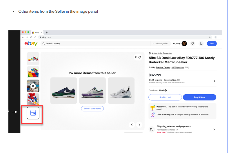Open the watchlist heart in header

[x=192, y=44]
